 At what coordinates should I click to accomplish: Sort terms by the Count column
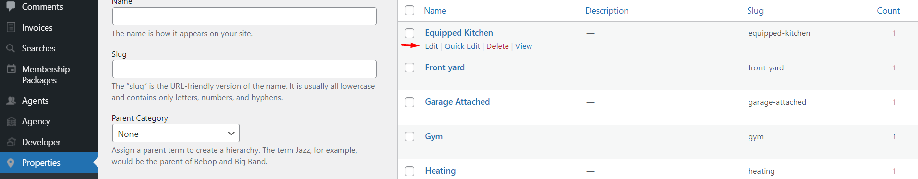pyautogui.click(x=888, y=11)
